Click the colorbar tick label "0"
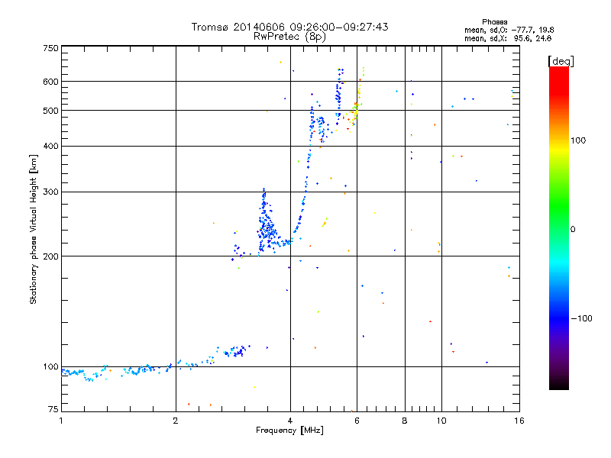The image size is (611, 458). [573, 230]
